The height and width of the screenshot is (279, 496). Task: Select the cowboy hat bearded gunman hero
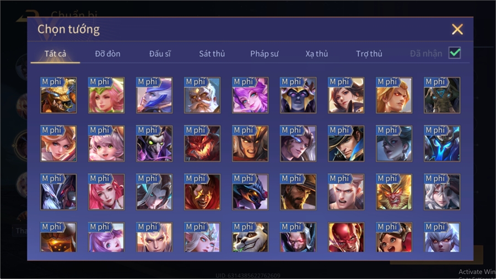(x=298, y=192)
